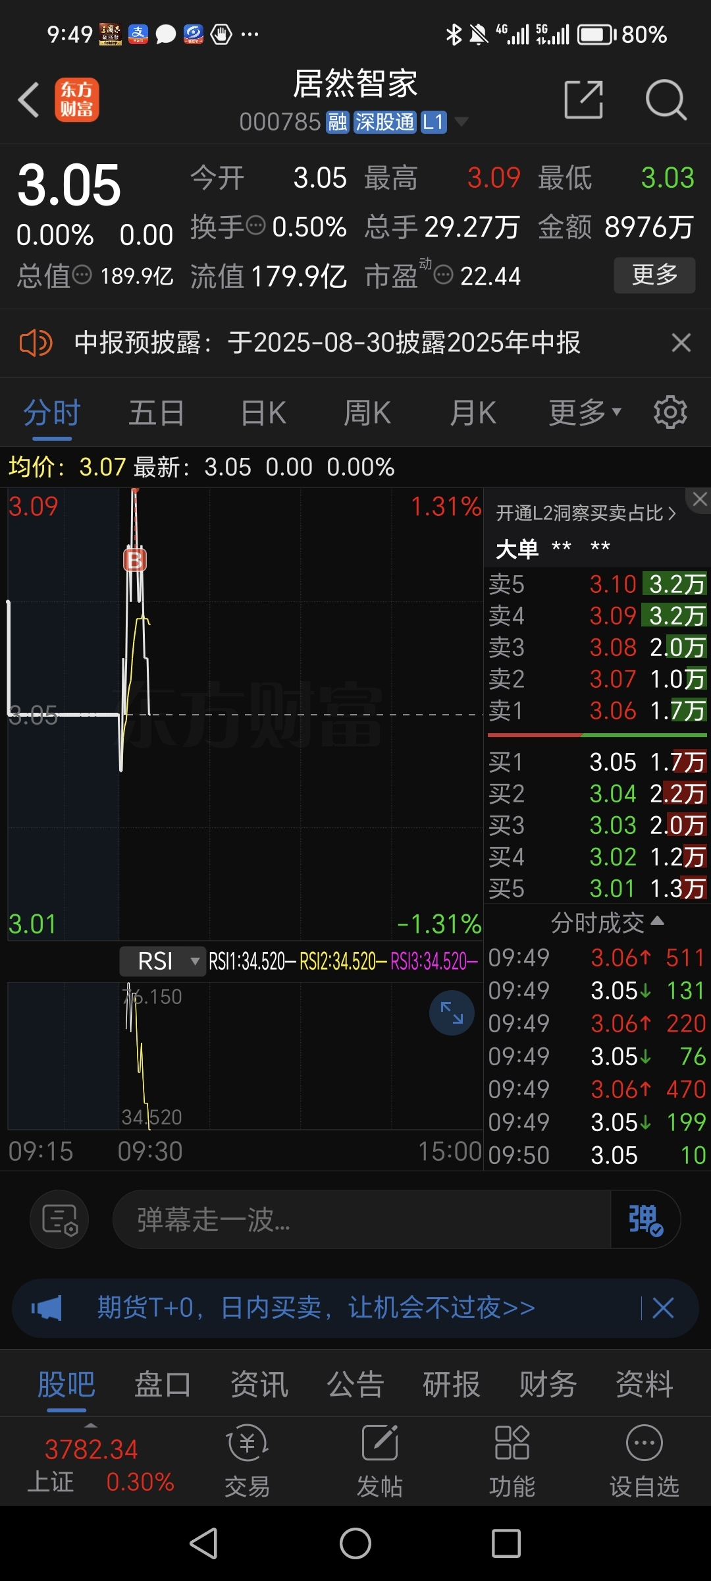Screen dimensions: 711x1581
Task: Select the 买3 3.03 order row
Action: click(x=597, y=825)
